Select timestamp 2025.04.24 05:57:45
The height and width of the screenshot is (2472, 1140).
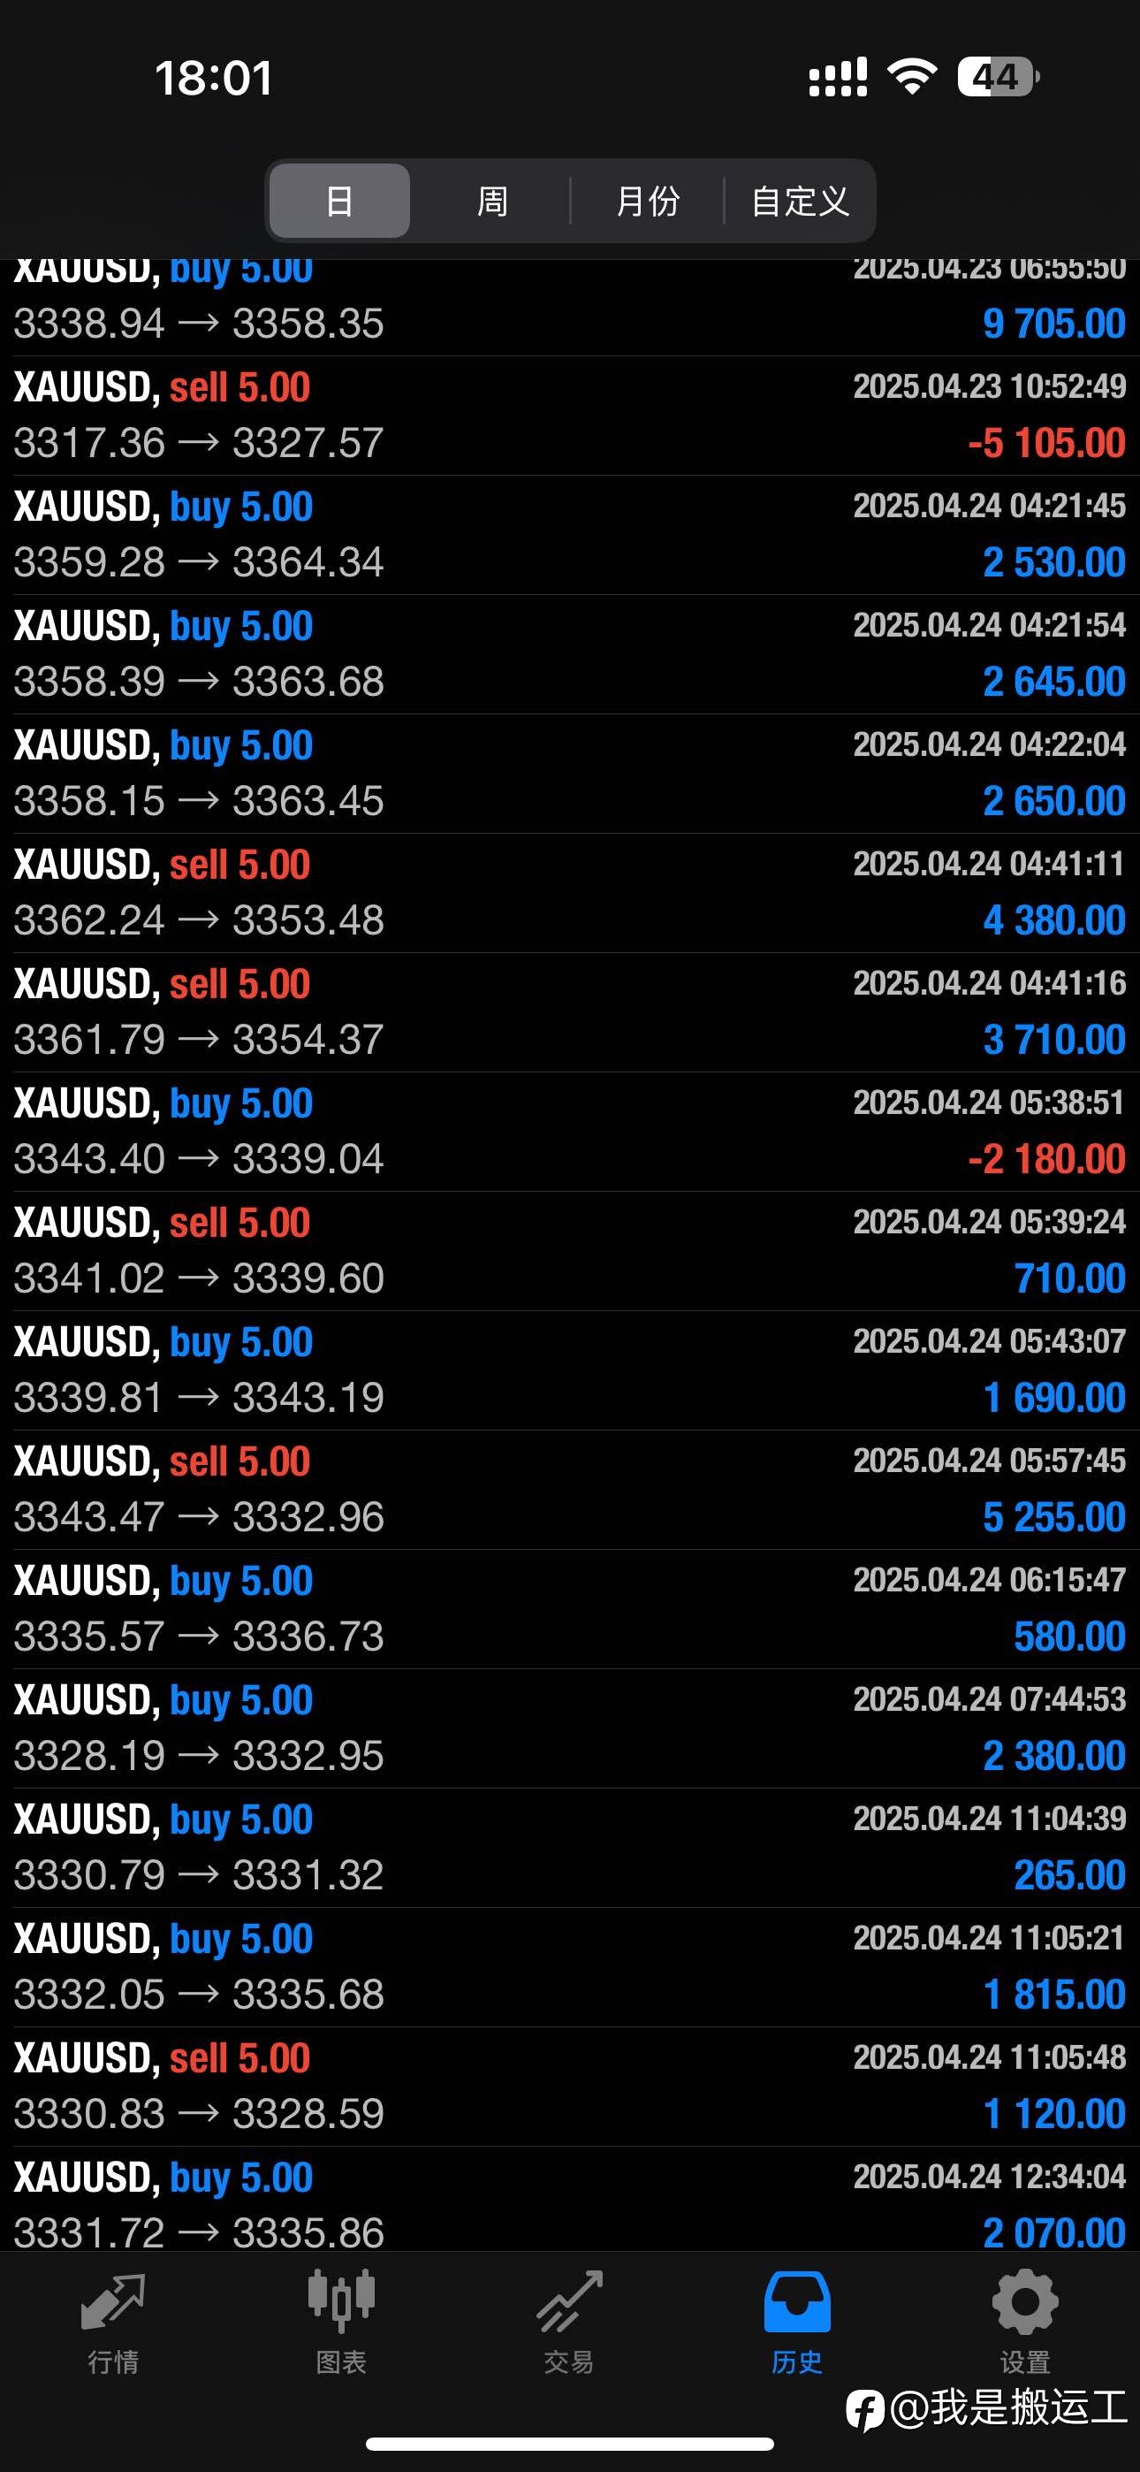[990, 1461]
